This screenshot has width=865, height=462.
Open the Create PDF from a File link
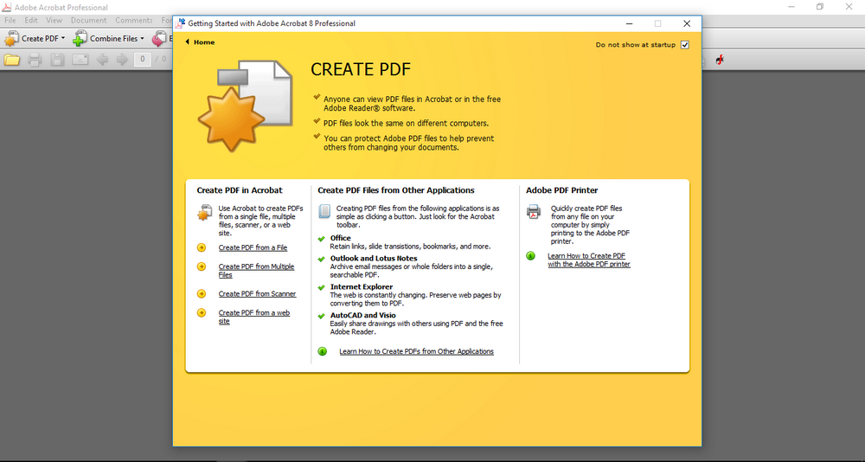[253, 247]
